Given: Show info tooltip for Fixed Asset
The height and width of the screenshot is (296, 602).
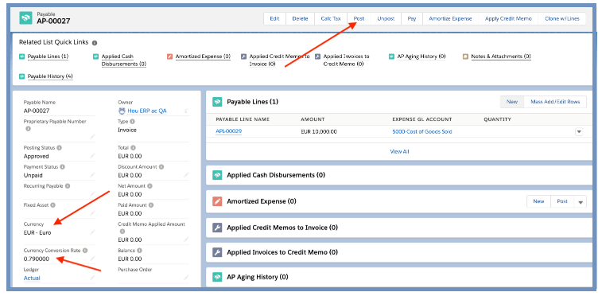Looking at the screenshot, I should (x=53, y=205).
